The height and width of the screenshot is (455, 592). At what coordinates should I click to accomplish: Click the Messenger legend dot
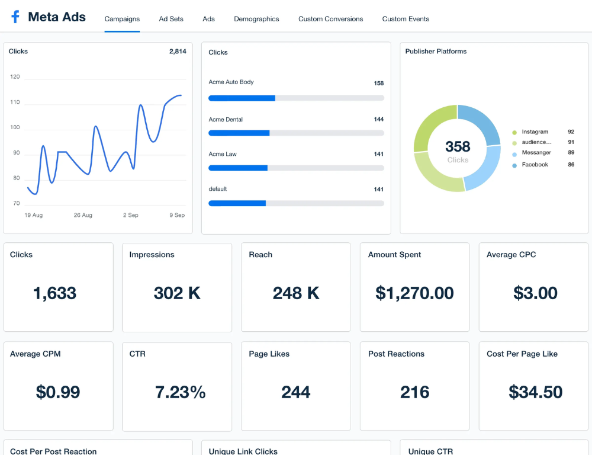pos(514,154)
